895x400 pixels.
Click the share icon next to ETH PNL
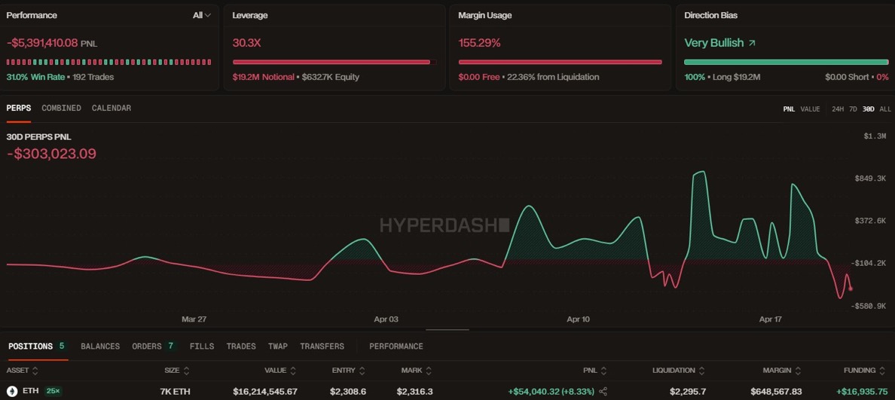click(x=603, y=392)
